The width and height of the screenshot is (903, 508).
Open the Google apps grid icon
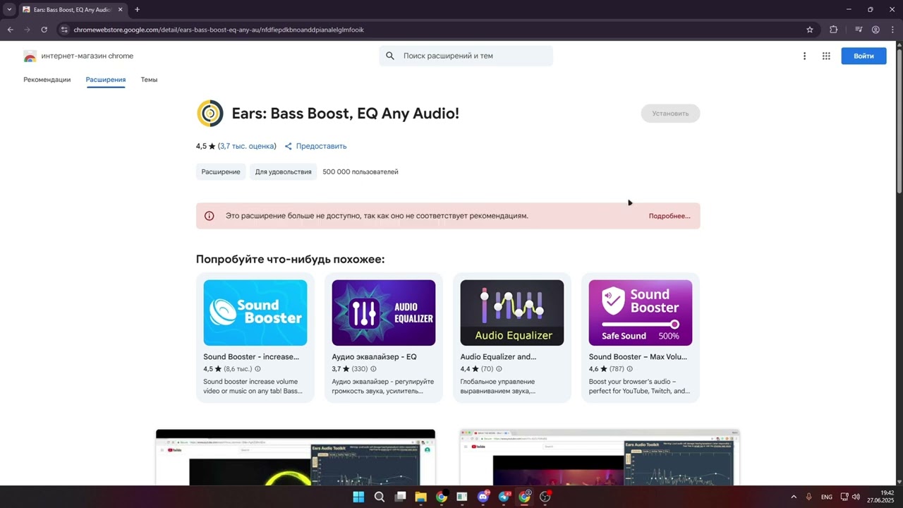[x=826, y=56]
